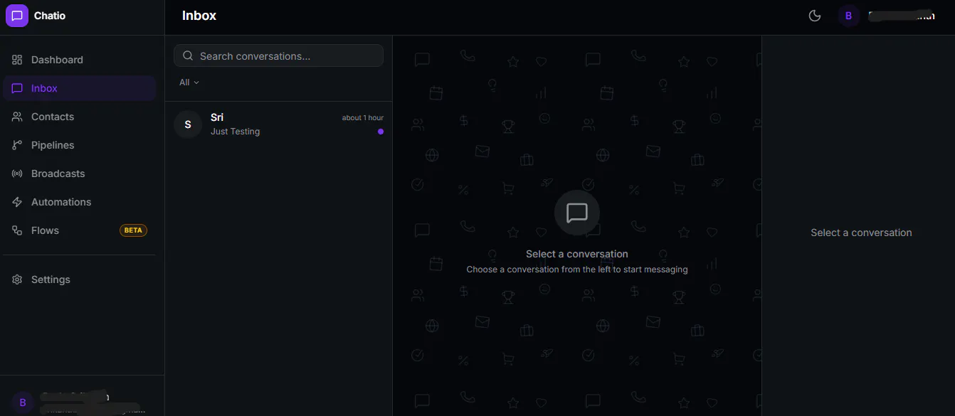The image size is (955, 416).
Task: Click the unread purple dot on Sri
Action: pyautogui.click(x=381, y=132)
